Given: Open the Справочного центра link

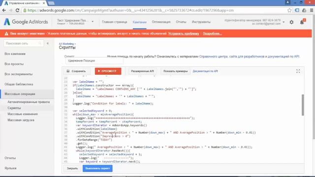Looking at the screenshot, I should [x=214, y=57].
